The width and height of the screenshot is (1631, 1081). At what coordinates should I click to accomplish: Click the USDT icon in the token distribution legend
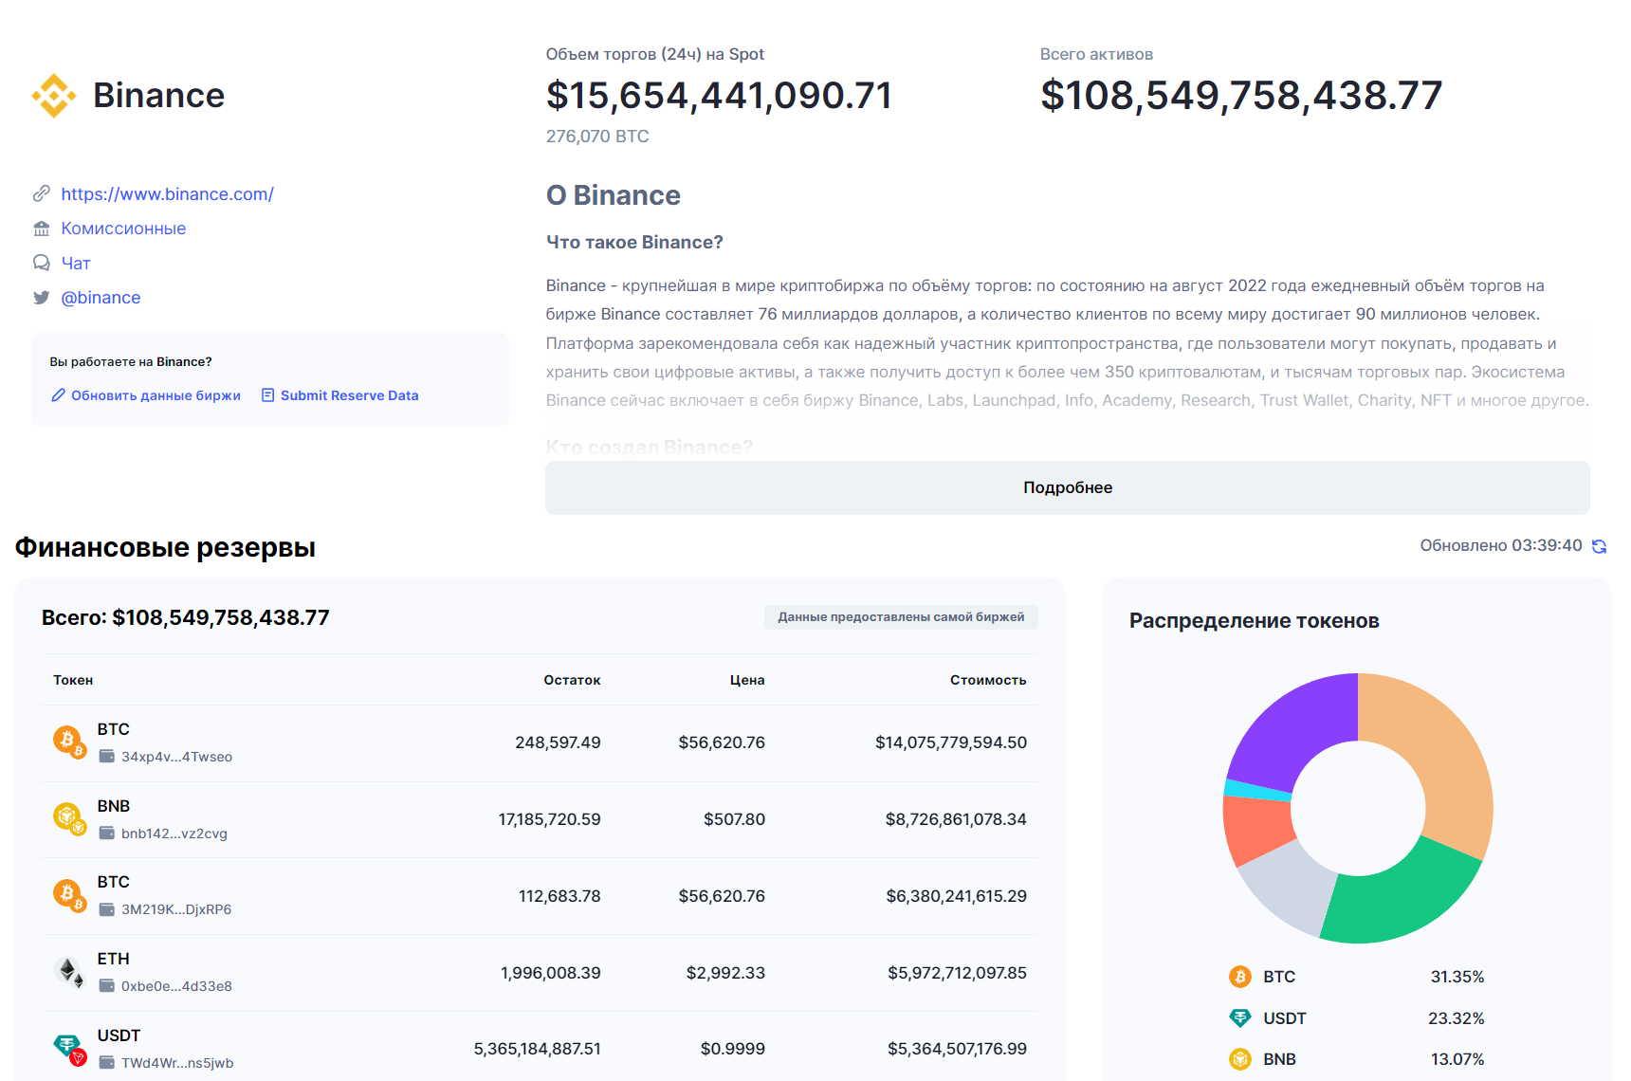point(1240,1018)
